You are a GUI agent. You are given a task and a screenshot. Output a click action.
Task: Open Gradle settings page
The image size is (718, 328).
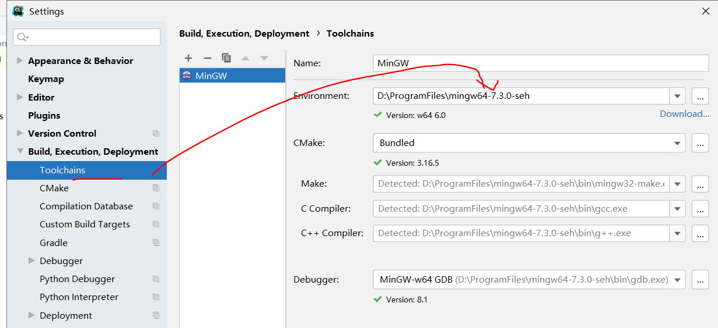pos(54,243)
